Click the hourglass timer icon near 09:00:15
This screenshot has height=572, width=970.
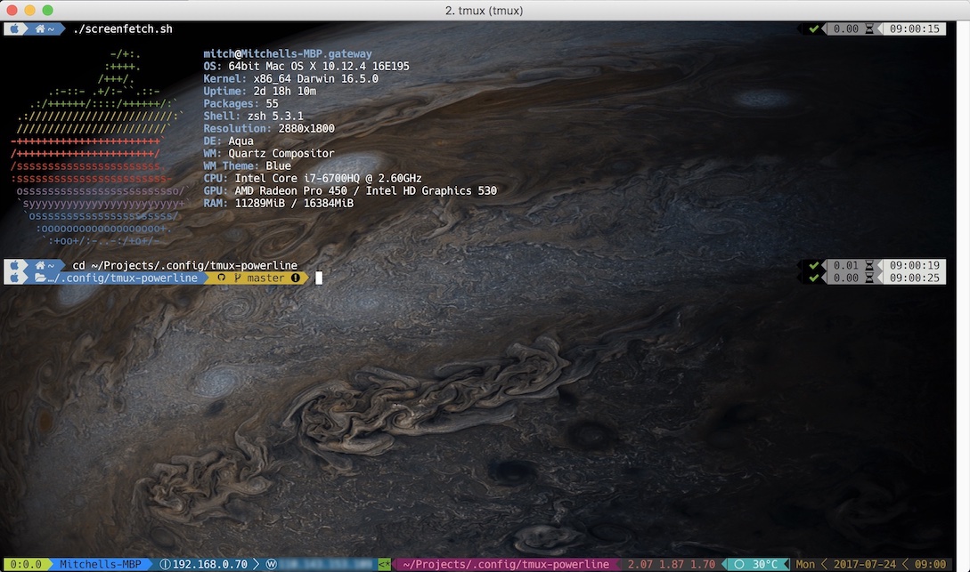869,28
